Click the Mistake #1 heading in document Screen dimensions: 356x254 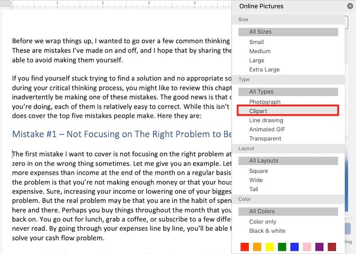coord(122,134)
